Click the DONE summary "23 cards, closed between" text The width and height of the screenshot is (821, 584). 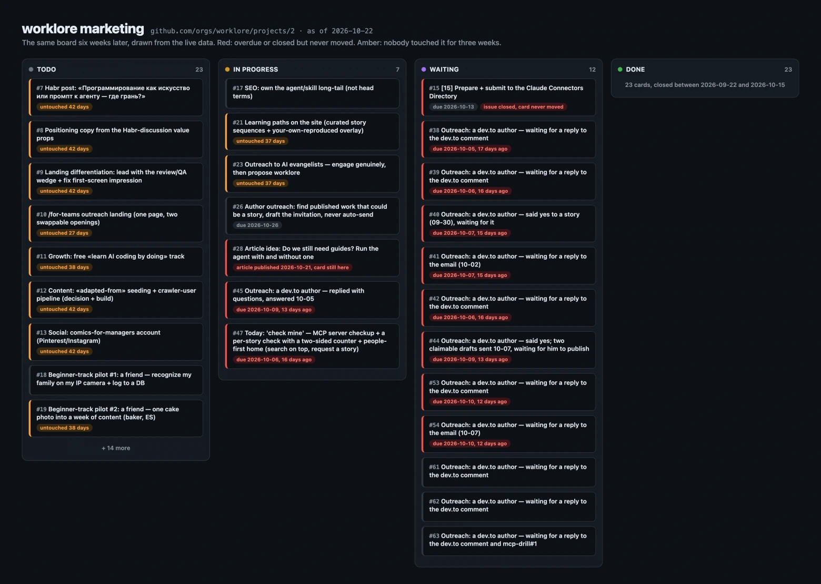coord(705,85)
